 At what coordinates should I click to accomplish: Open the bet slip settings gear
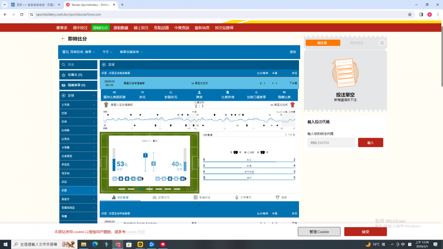382,43
